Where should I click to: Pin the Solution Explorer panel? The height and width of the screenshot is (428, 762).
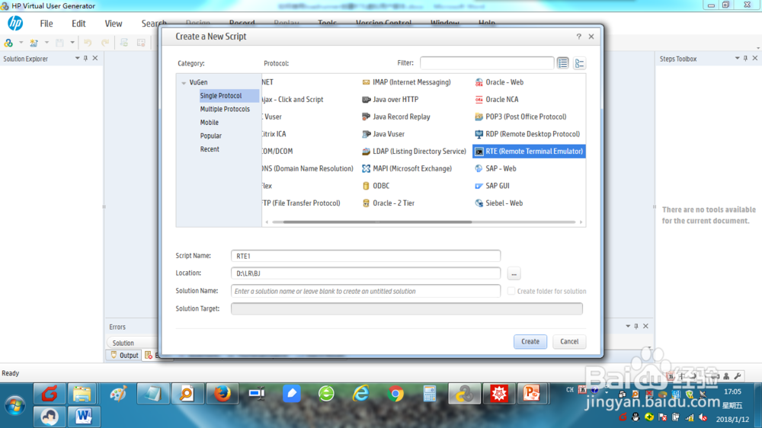click(85, 59)
